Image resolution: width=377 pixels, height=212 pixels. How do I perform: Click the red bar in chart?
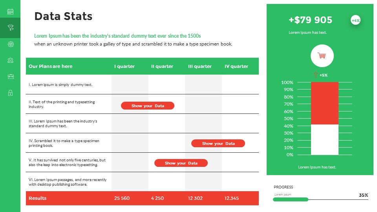[x=324, y=103]
